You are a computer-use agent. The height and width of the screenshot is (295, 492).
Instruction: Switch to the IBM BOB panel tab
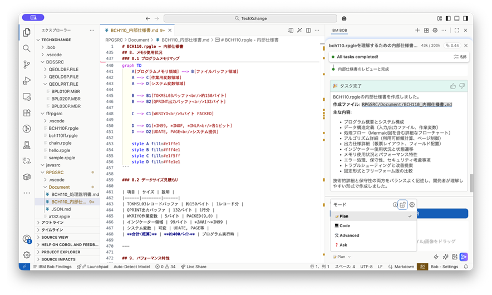[x=339, y=30]
